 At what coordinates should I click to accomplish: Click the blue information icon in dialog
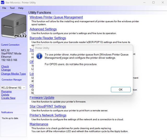[x=39, y=56]
